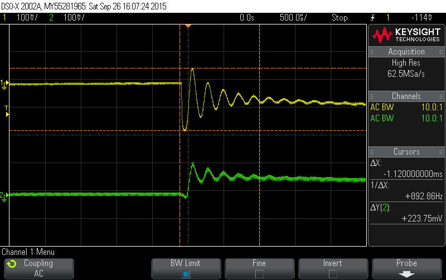Open the Channels panel header

[x=406, y=96]
